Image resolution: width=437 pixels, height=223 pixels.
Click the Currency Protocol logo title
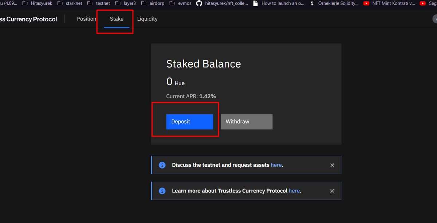point(28,19)
